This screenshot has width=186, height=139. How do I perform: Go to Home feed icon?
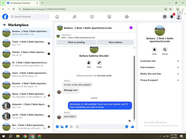(57, 17)
